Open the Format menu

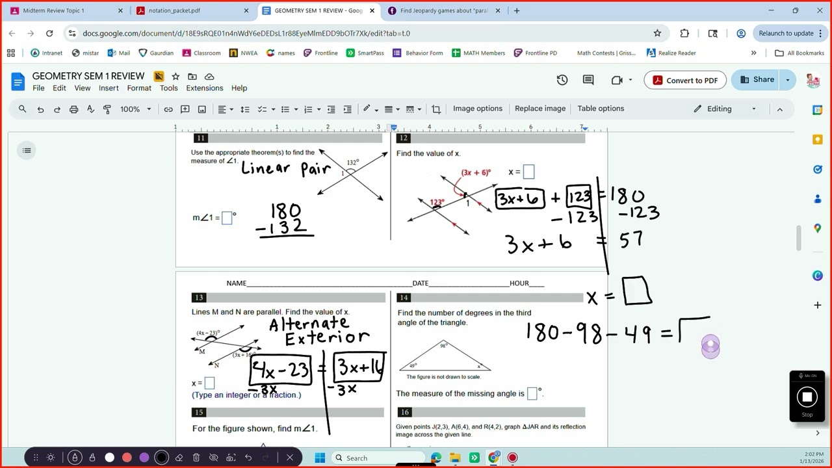click(139, 88)
